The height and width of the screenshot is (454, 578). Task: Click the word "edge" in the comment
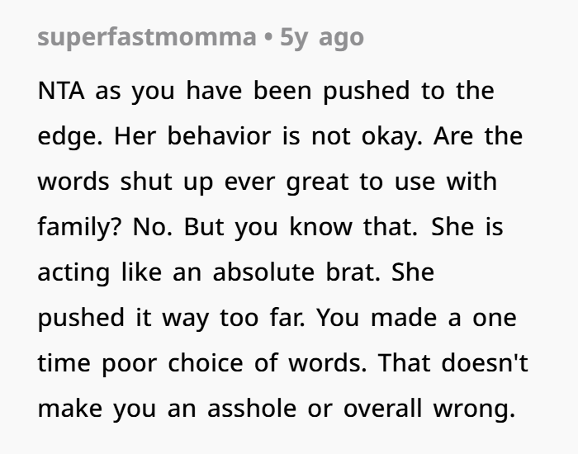[64, 136]
